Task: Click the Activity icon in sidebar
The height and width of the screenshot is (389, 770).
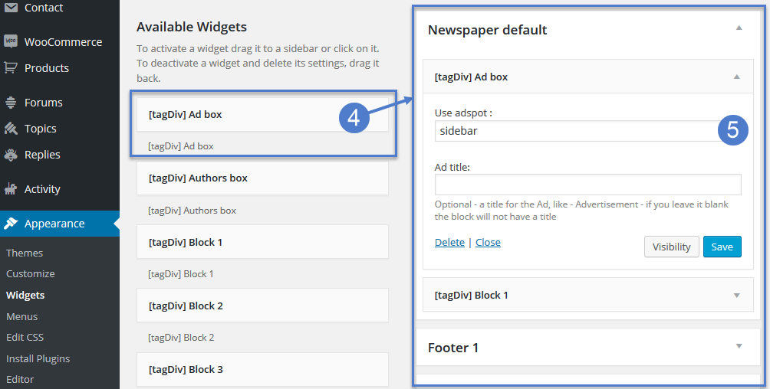Action: 11,189
